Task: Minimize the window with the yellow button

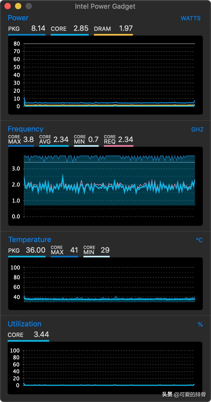Action: pos(18,6)
